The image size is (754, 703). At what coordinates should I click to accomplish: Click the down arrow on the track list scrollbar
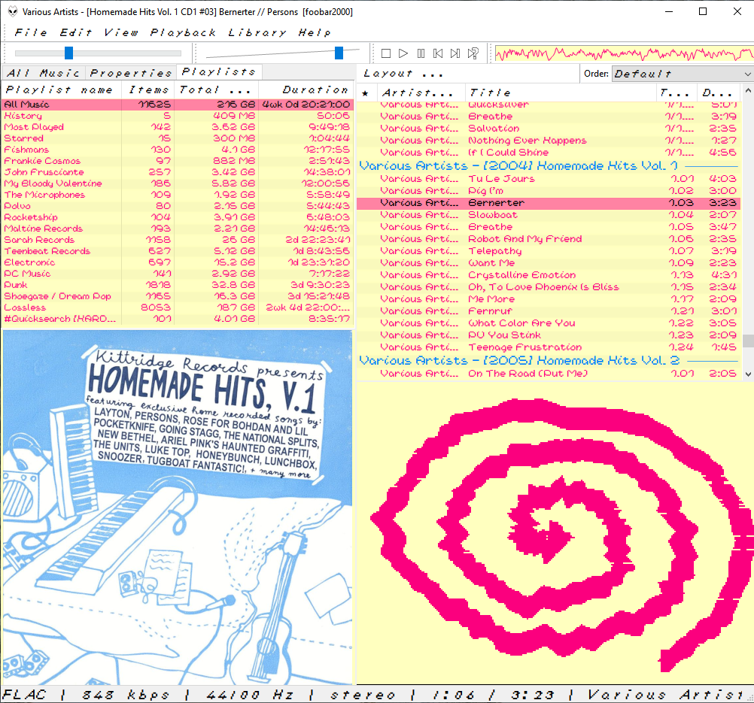point(747,374)
